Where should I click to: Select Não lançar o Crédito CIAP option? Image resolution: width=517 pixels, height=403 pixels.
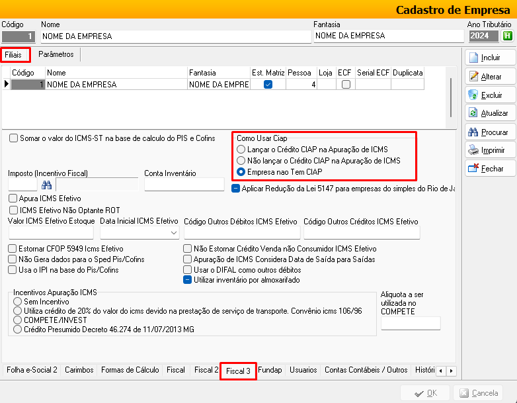[x=241, y=161]
